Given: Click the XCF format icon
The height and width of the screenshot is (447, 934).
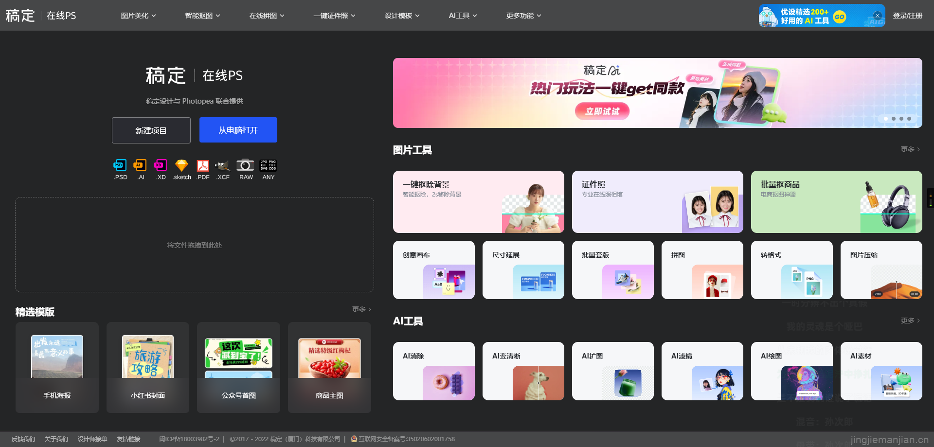Looking at the screenshot, I should coord(223,165).
